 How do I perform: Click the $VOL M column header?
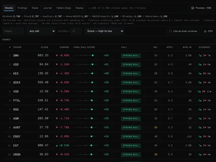(x=187, y=47)
